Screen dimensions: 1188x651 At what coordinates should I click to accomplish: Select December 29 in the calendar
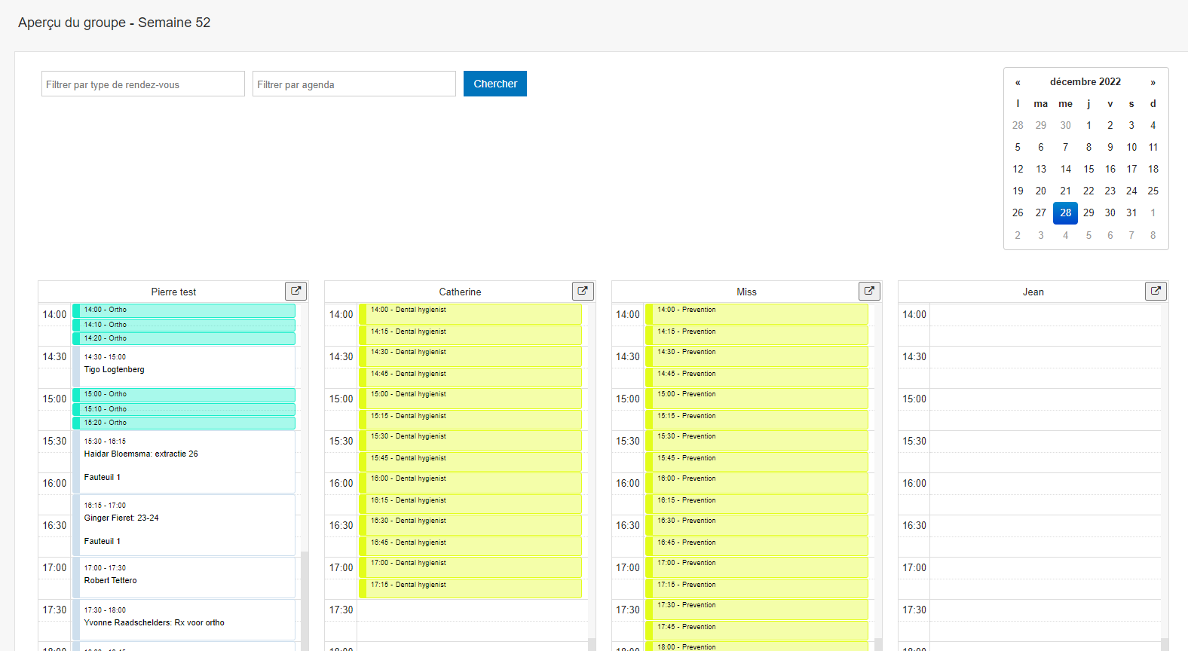[x=1088, y=213]
